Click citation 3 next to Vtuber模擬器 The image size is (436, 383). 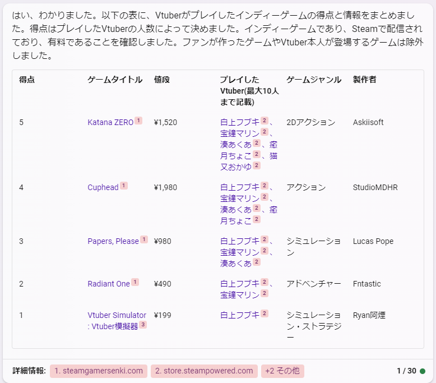tap(143, 324)
